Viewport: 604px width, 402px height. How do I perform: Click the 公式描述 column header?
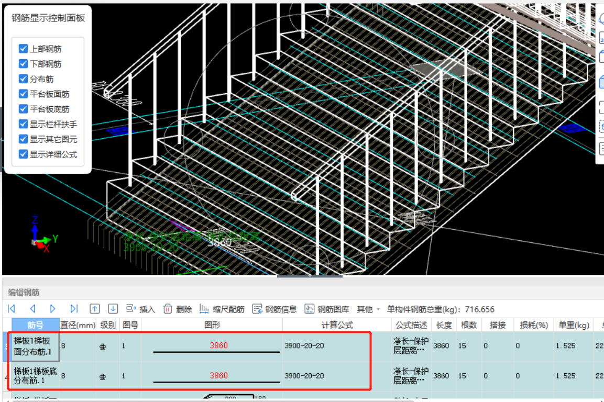point(411,325)
